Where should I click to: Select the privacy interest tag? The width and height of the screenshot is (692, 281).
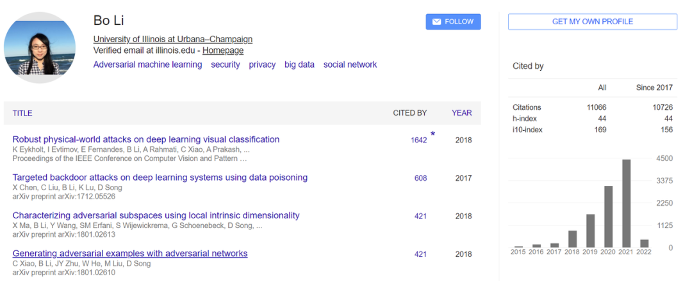click(262, 65)
